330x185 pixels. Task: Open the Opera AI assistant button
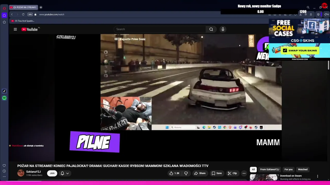[326, 14]
